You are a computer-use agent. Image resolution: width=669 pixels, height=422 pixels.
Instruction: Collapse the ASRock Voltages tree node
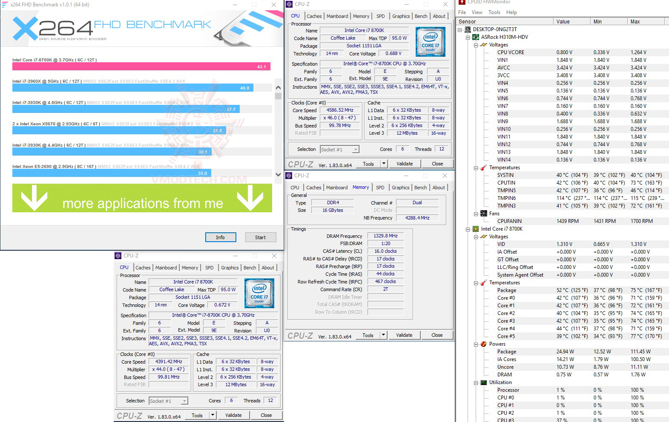tap(476, 45)
